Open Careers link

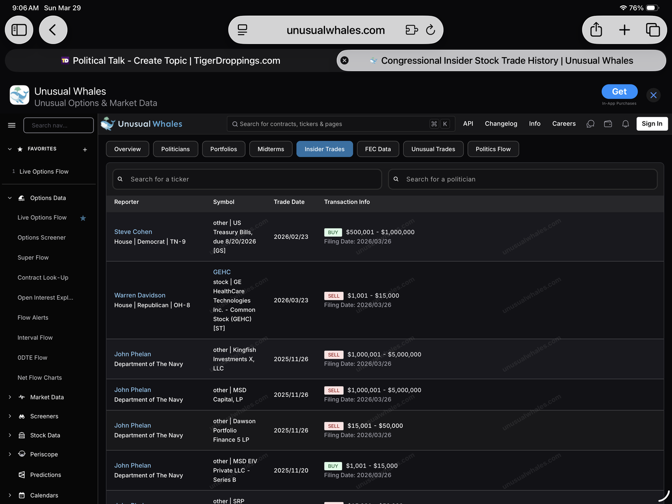tap(564, 123)
